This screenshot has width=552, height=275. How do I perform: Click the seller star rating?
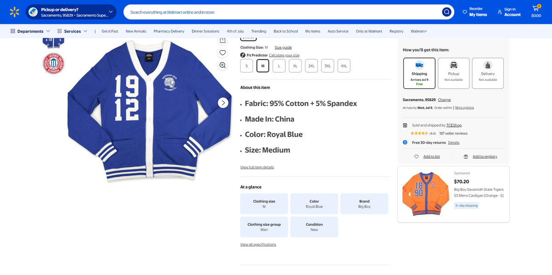pyautogui.click(x=420, y=133)
